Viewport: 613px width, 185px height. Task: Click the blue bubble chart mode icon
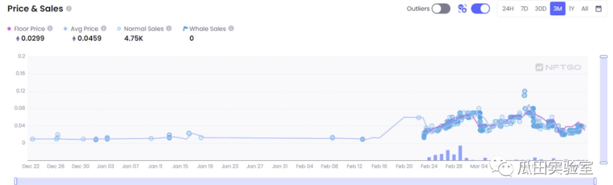(462, 9)
